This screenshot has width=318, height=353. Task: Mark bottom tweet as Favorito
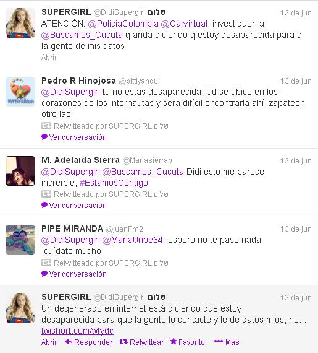(x=187, y=342)
